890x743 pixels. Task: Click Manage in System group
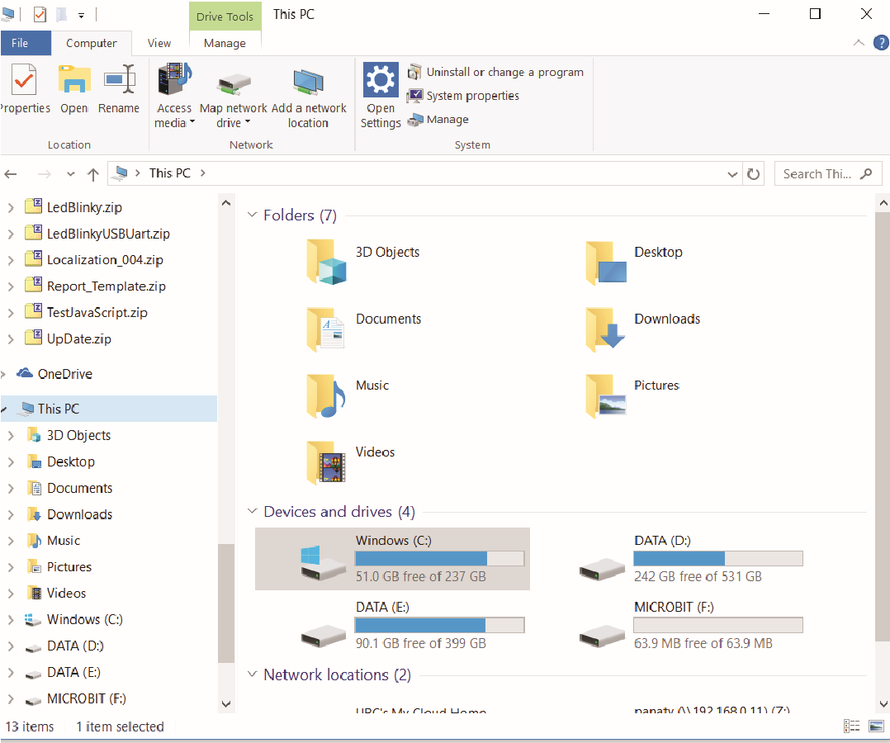(438, 120)
